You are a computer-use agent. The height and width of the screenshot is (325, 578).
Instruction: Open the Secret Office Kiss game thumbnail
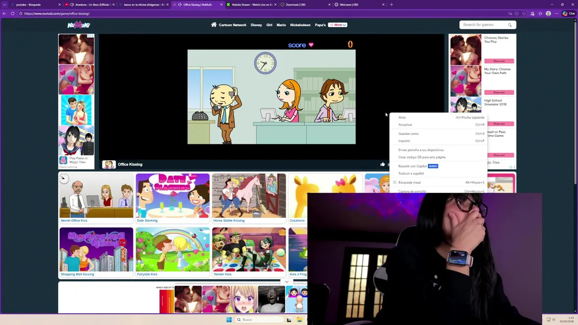click(x=96, y=196)
